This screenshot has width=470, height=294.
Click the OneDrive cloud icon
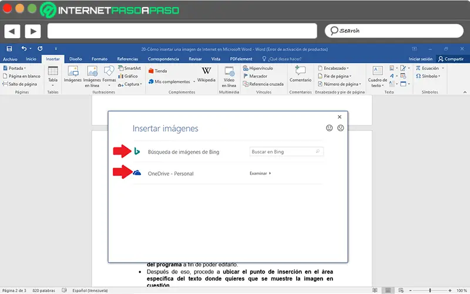(x=137, y=173)
